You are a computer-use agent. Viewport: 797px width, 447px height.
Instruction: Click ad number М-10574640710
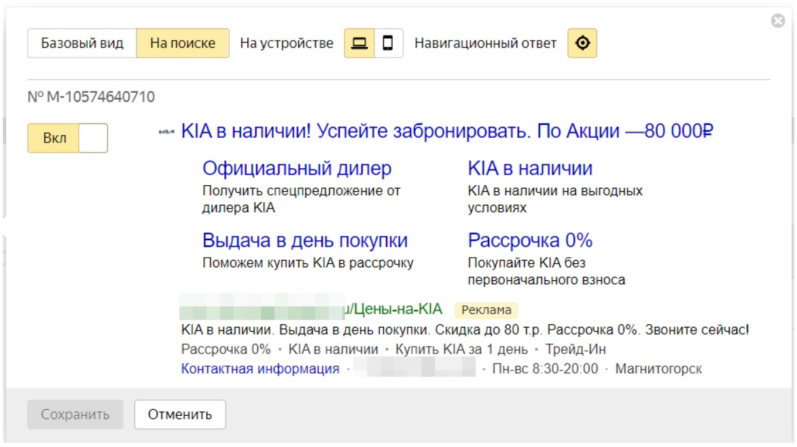click(x=91, y=97)
